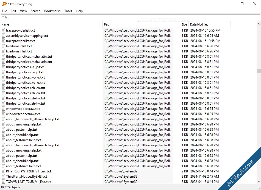Open the View menu
261x190 pixels.
(23, 11)
